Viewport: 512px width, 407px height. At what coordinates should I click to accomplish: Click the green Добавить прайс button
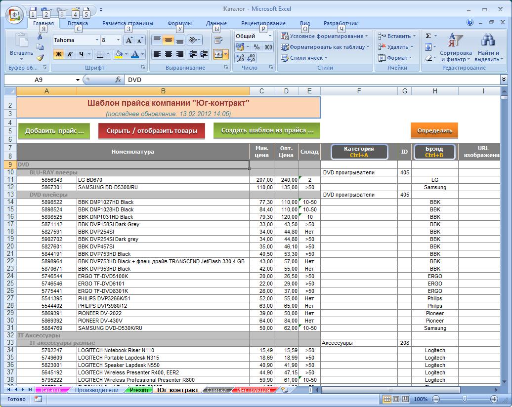[x=54, y=131]
